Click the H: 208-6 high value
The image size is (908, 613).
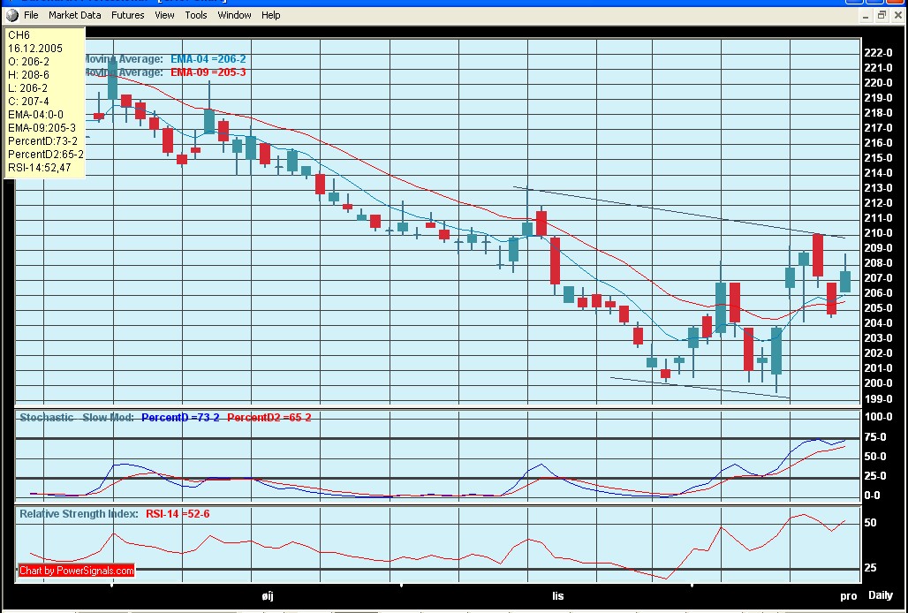pos(28,75)
